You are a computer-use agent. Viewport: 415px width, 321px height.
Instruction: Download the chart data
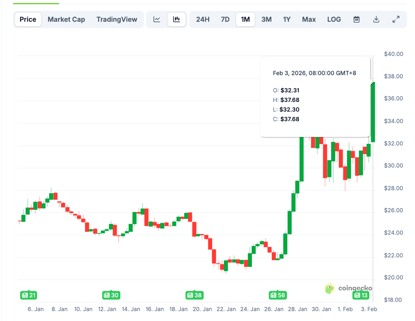pos(376,20)
